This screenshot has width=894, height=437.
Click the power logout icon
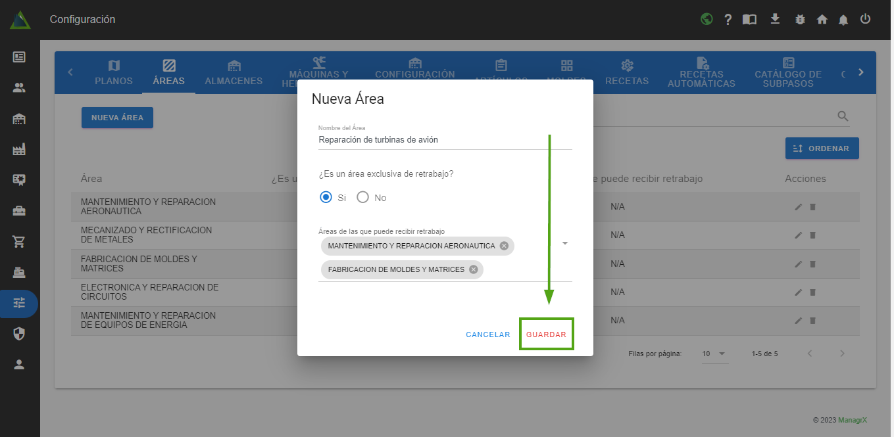click(865, 19)
